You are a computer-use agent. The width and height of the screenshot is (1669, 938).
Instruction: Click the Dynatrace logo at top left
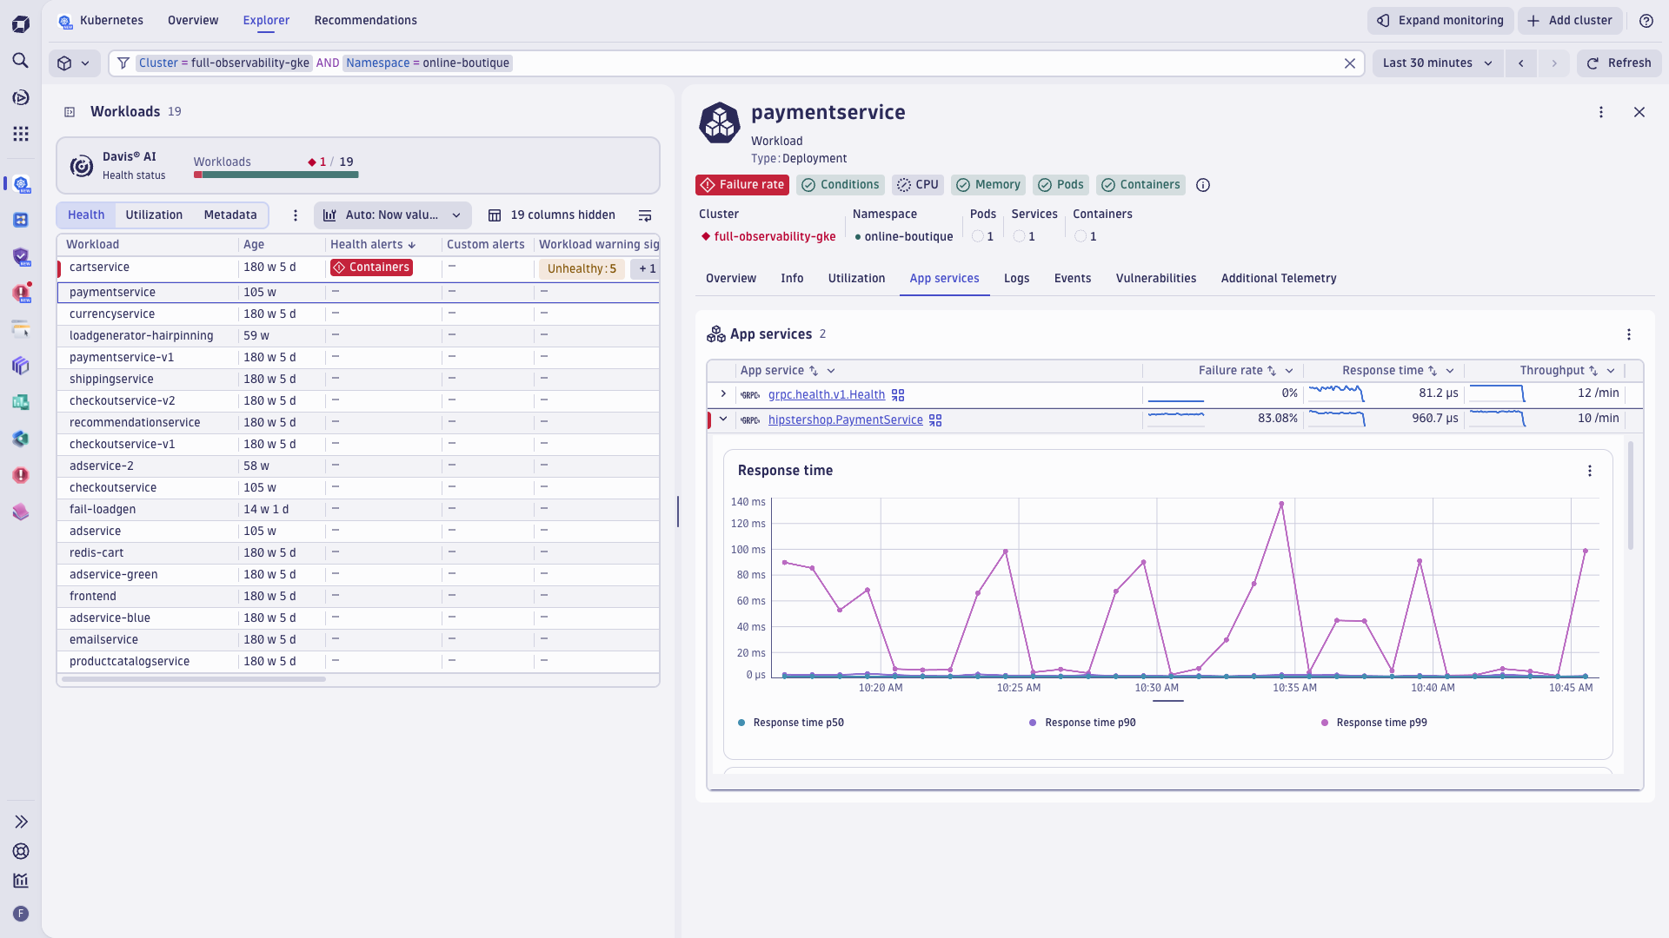click(21, 23)
